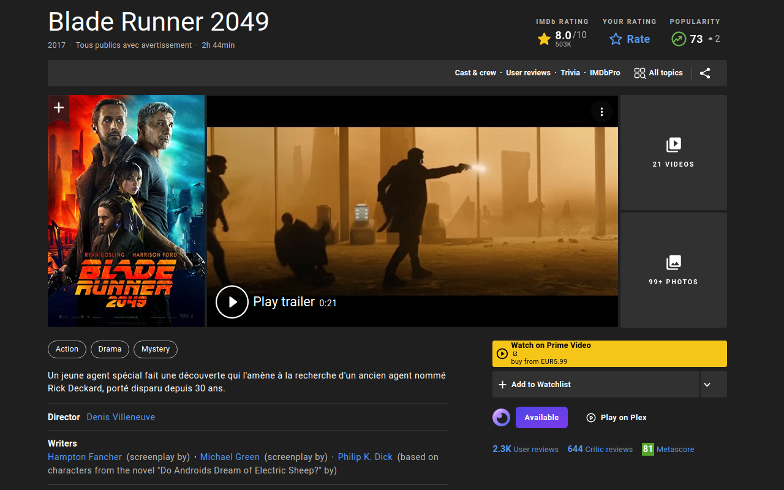The height and width of the screenshot is (490, 784).
Task: Open Philip K. Dick's page
Action: (x=365, y=457)
